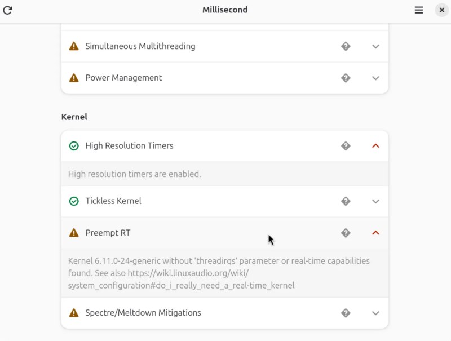Screen dimensions: 451x341
Task: Click the Preempt RT warning icon
Action: 74,233
